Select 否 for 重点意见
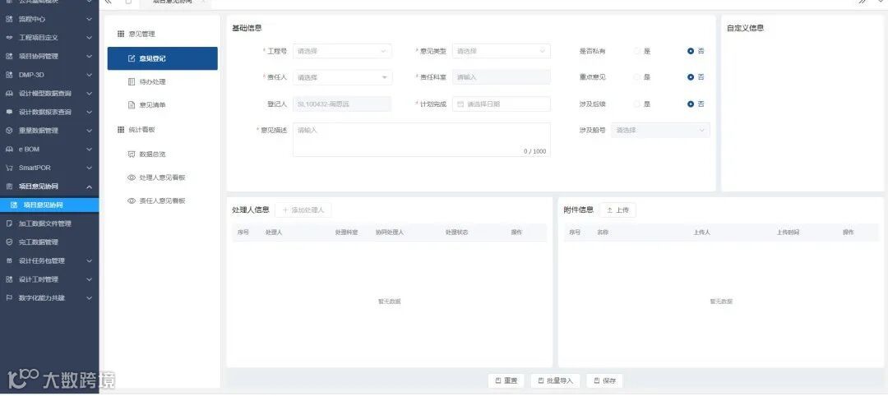888x396 pixels. [691, 77]
